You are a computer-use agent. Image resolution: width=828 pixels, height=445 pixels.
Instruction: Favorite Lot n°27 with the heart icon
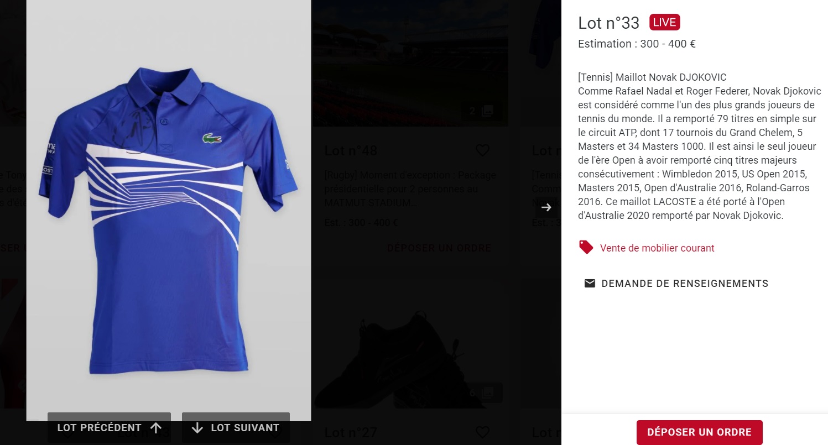483,432
